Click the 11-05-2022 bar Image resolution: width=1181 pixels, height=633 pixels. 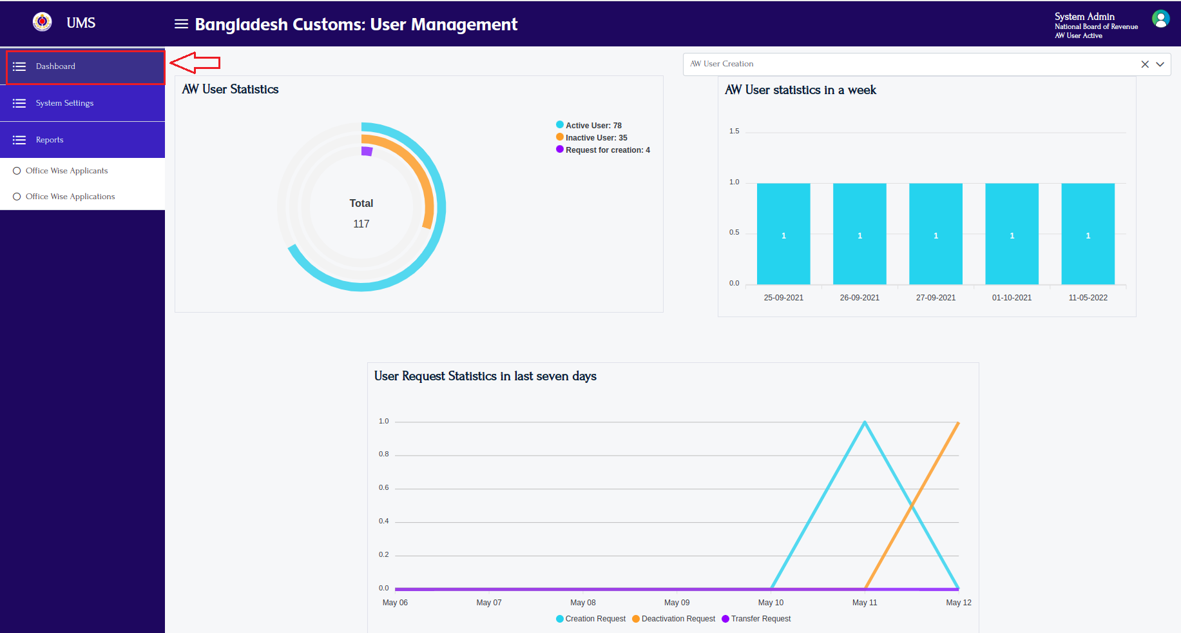[1088, 234]
